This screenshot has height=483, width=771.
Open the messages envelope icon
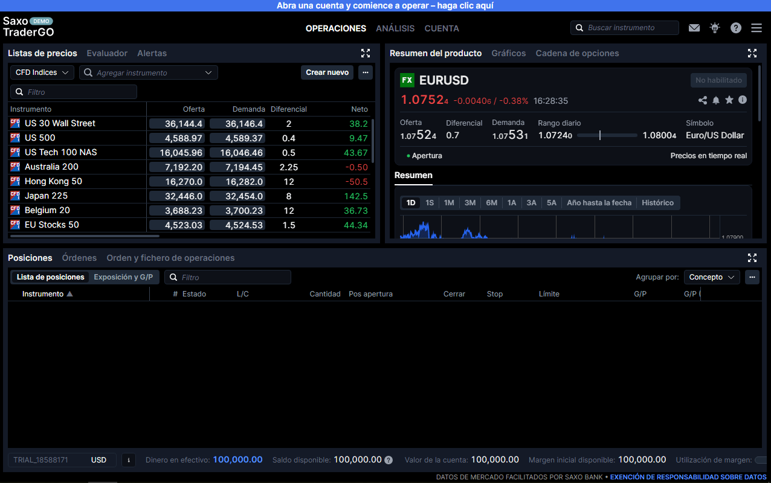(694, 28)
